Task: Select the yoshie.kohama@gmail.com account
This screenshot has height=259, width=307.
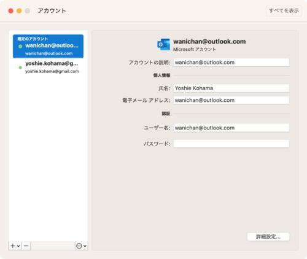Action: tap(48, 67)
